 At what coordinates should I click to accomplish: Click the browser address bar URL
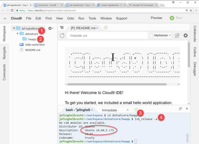click(52, 10)
